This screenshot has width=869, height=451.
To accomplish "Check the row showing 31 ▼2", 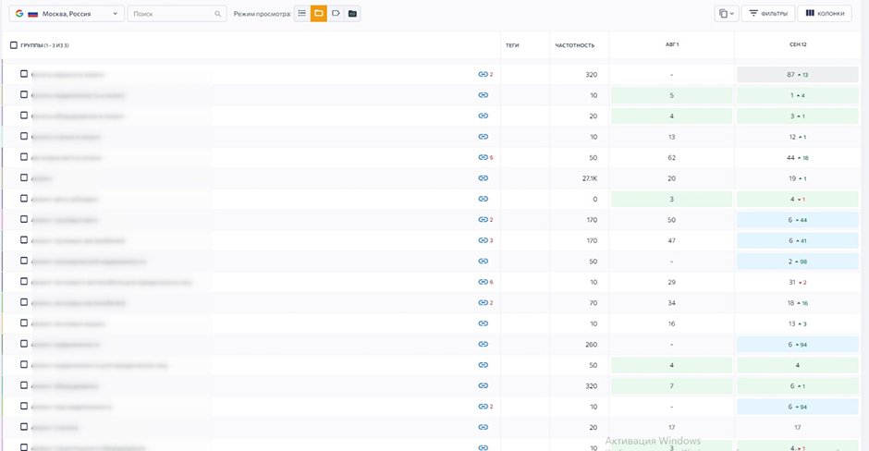I will [x=24, y=282].
